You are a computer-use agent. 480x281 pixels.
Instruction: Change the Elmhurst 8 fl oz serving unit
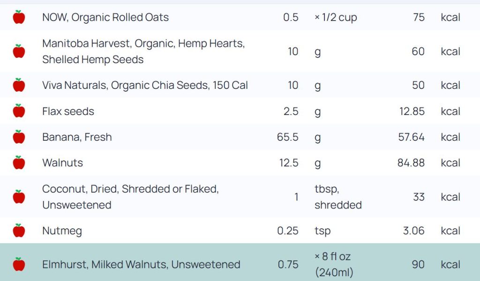tap(334, 264)
